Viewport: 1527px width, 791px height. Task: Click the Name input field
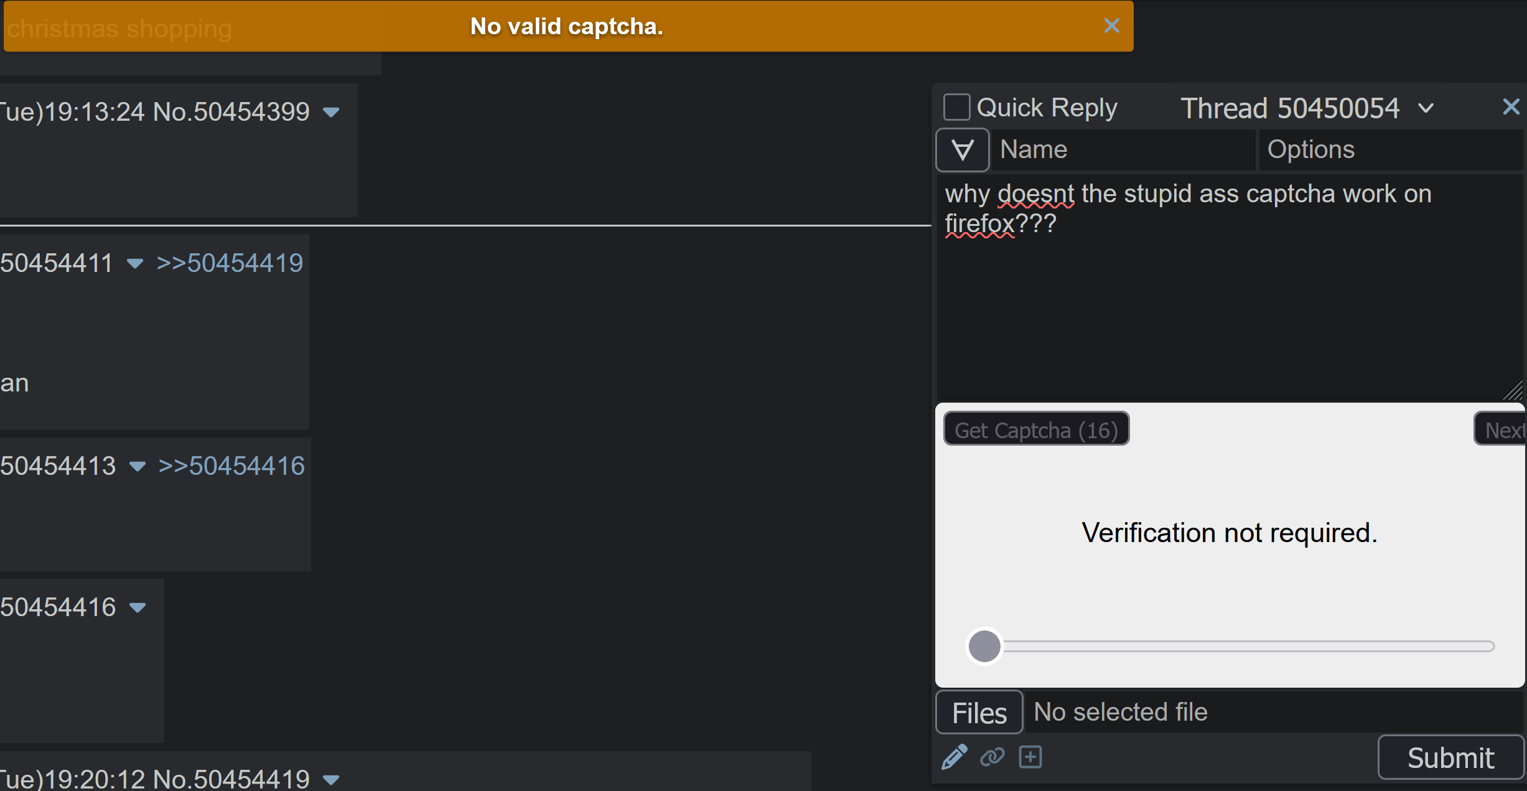(1123, 150)
